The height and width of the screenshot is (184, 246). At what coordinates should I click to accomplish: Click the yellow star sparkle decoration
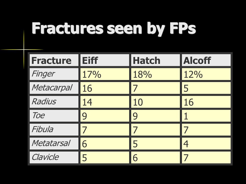tap(24, 50)
